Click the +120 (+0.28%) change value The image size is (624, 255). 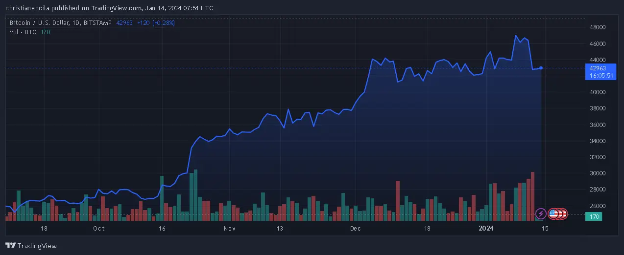click(x=156, y=23)
